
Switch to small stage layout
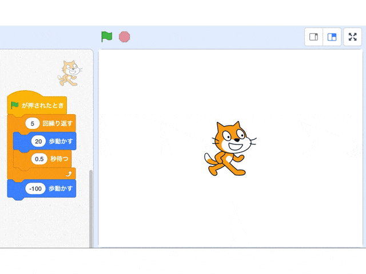click(x=313, y=37)
